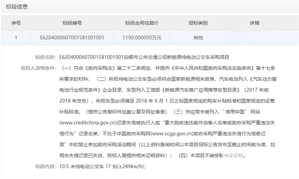Open the www.creditchina.gov.cn URL text
The height and width of the screenshot is (179, 299).
pos(88,123)
